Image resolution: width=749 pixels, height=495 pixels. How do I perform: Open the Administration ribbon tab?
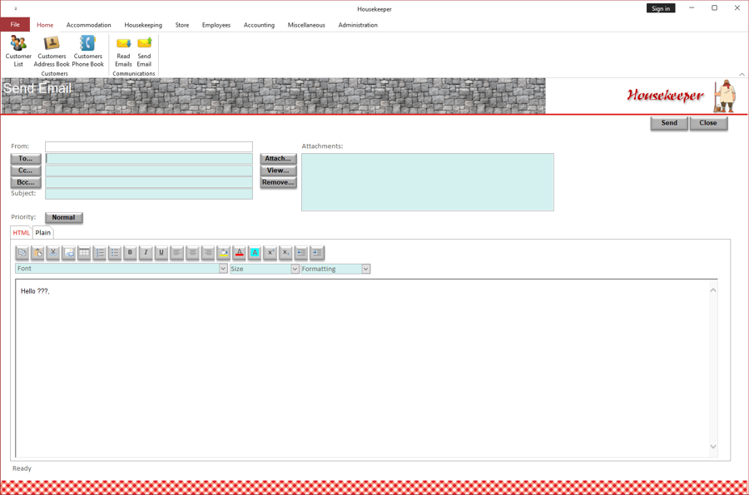[358, 25]
